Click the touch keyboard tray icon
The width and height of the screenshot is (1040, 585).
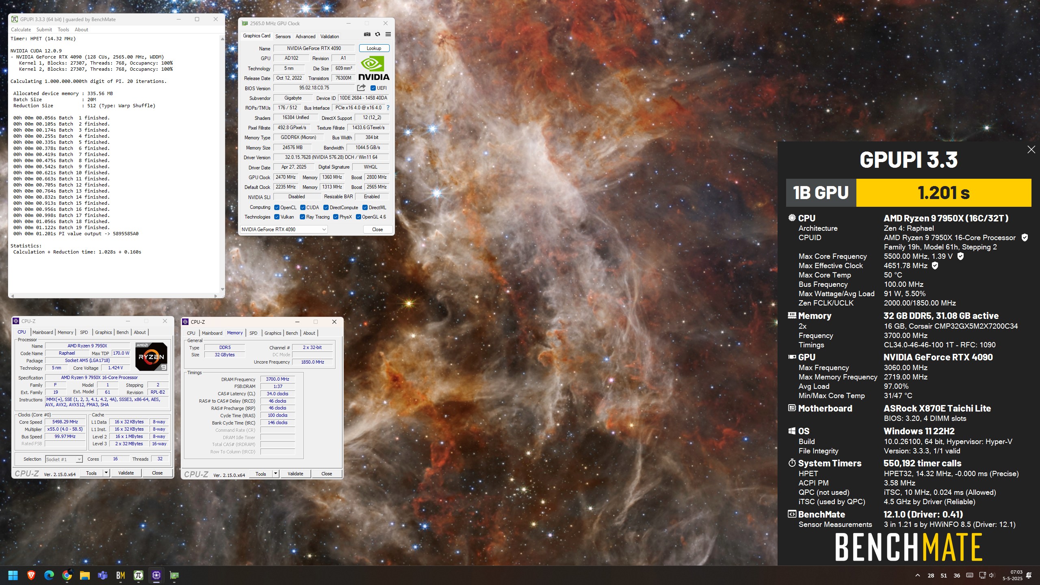[x=970, y=575]
